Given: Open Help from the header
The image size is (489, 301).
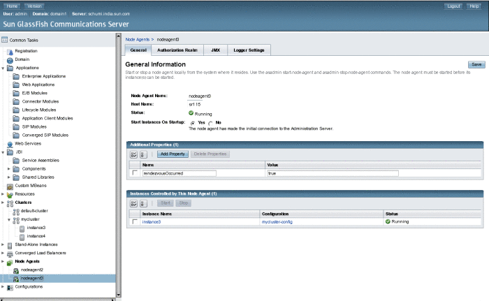Looking at the screenshot, I should click(x=474, y=6).
